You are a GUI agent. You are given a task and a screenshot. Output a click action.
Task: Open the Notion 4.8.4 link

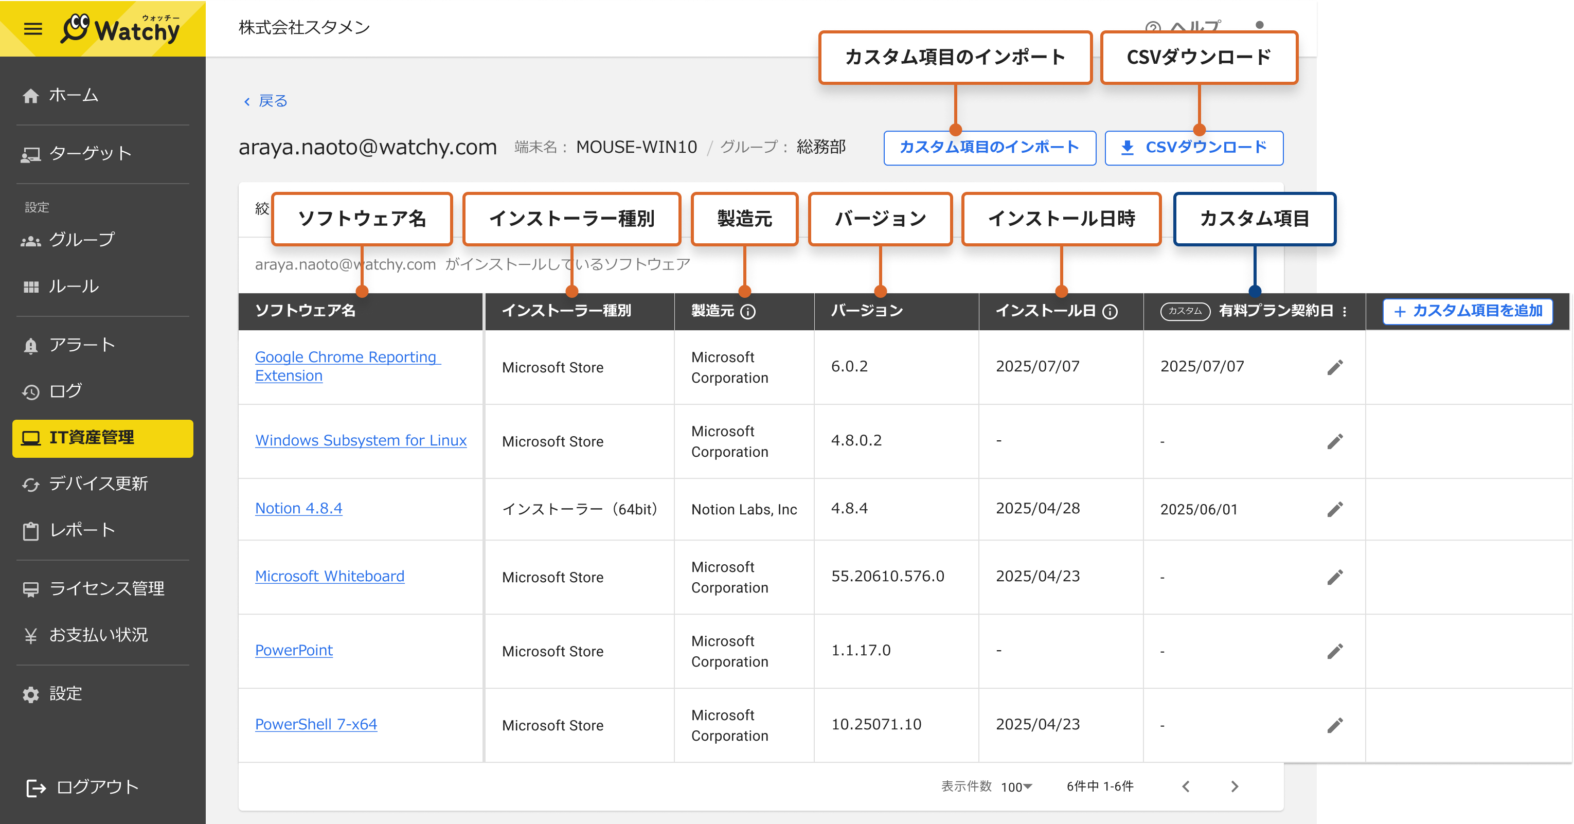click(298, 508)
